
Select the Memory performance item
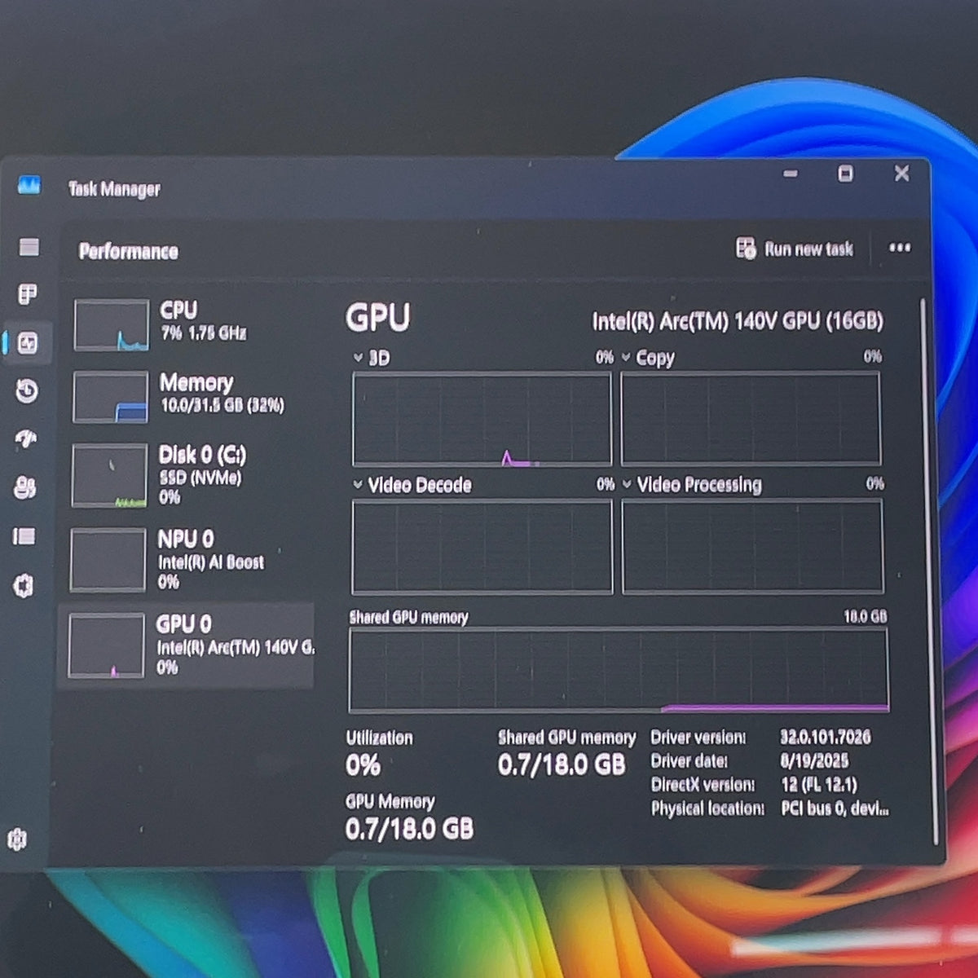[192, 396]
